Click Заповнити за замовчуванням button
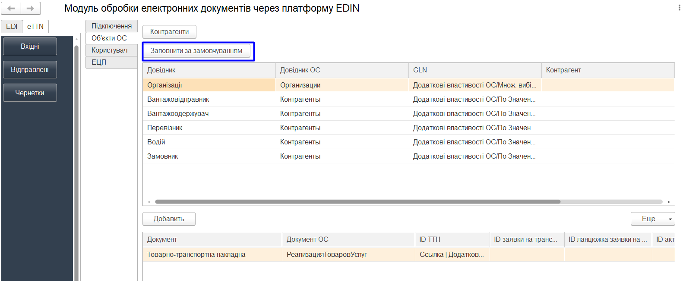The height and width of the screenshot is (281, 686). [196, 50]
